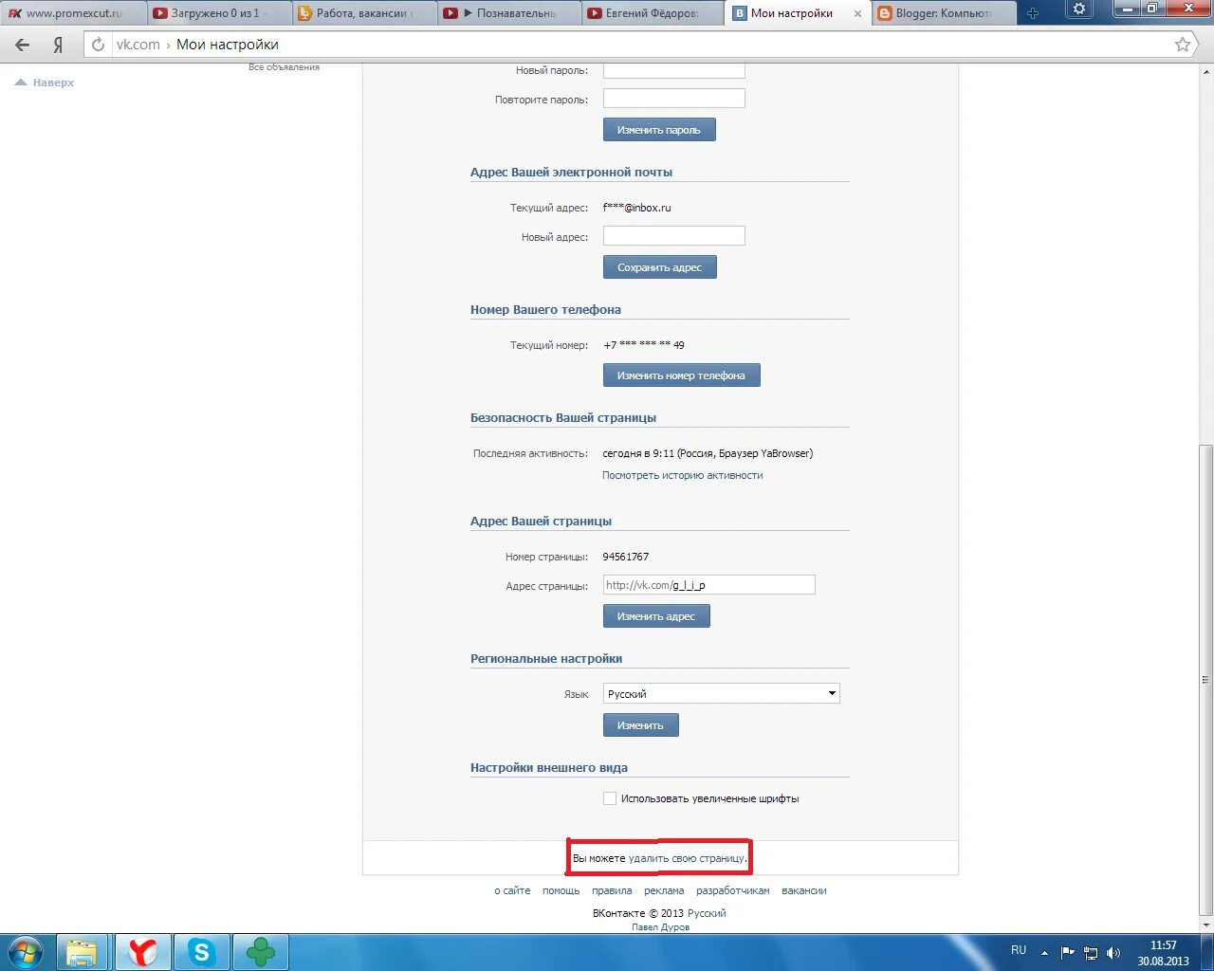This screenshot has height=971, width=1214.
Task: Open the Yandex Browser taskbar icon
Action: pyautogui.click(x=142, y=952)
